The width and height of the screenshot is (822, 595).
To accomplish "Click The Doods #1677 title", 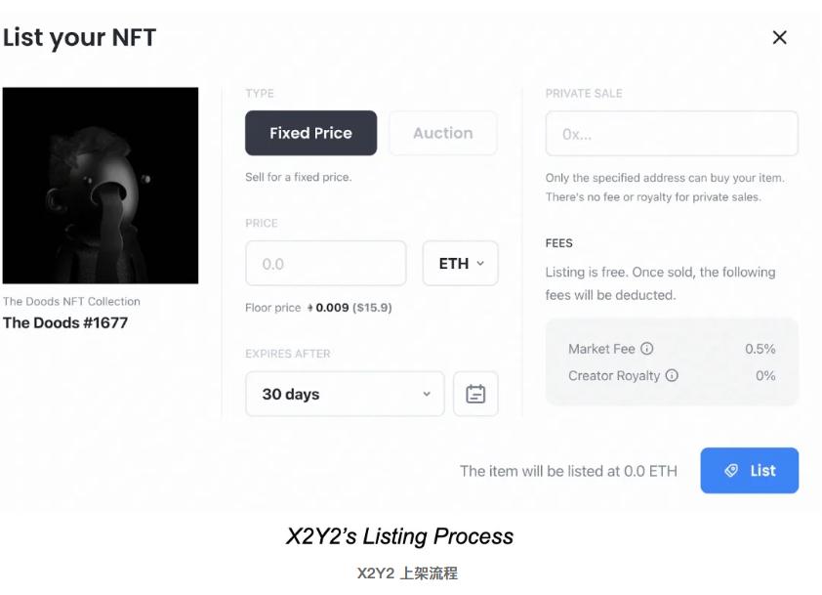I will [65, 322].
